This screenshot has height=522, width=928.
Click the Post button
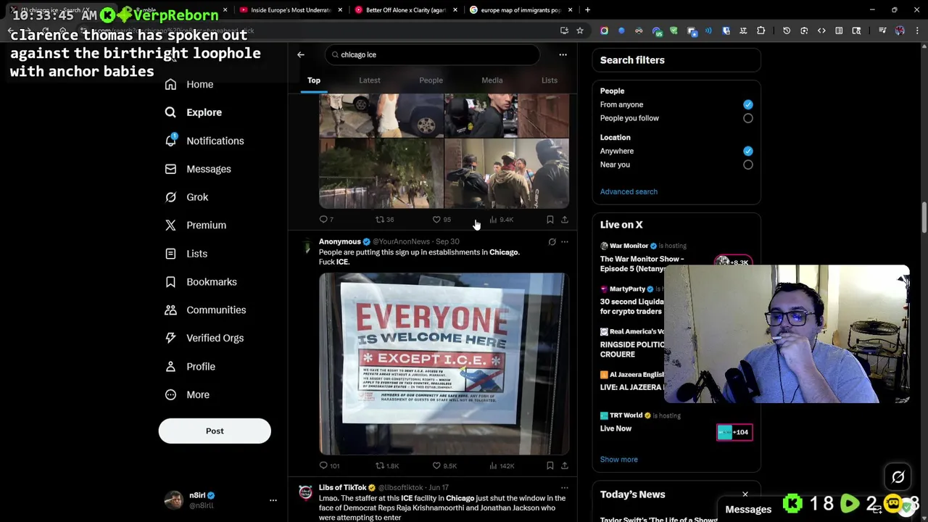point(215,431)
